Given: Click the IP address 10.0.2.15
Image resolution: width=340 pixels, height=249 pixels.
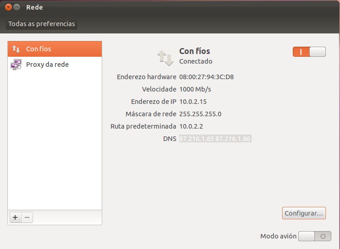Looking at the screenshot, I should pyautogui.click(x=193, y=102).
